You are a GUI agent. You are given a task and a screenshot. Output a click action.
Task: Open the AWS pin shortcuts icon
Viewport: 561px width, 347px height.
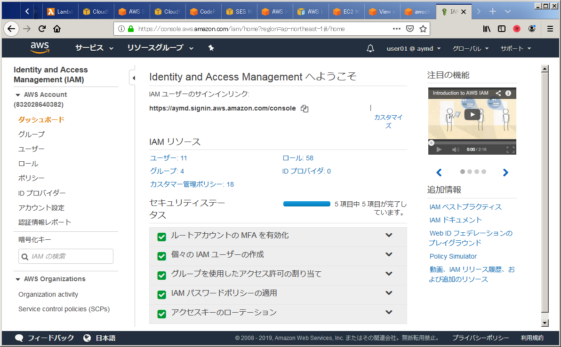tap(211, 48)
